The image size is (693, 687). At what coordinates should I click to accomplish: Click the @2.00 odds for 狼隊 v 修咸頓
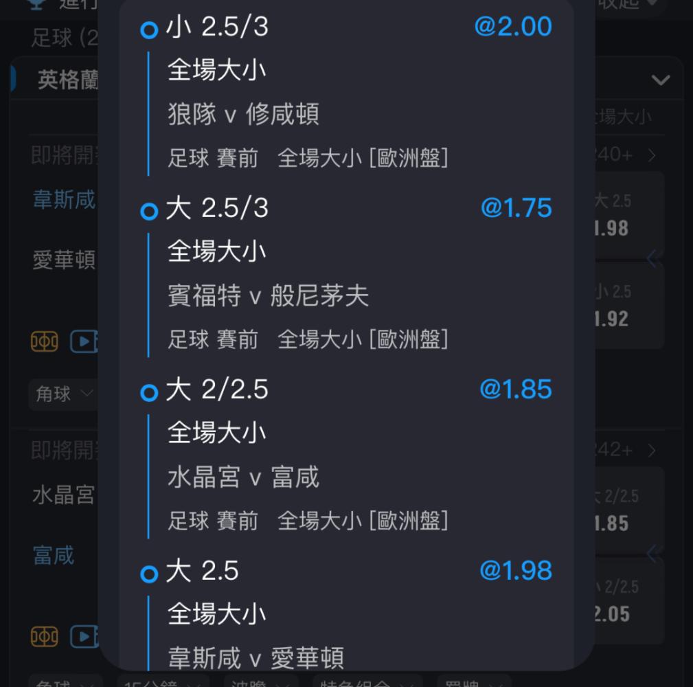click(512, 26)
